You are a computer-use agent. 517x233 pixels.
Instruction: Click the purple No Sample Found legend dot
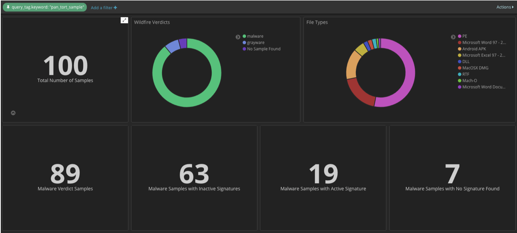244,49
